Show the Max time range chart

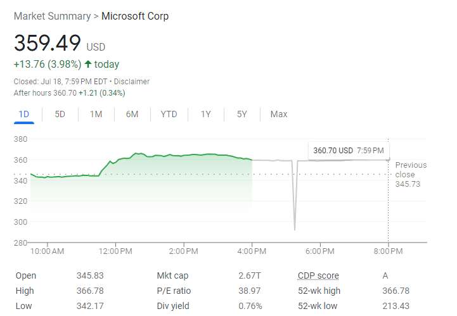point(278,114)
